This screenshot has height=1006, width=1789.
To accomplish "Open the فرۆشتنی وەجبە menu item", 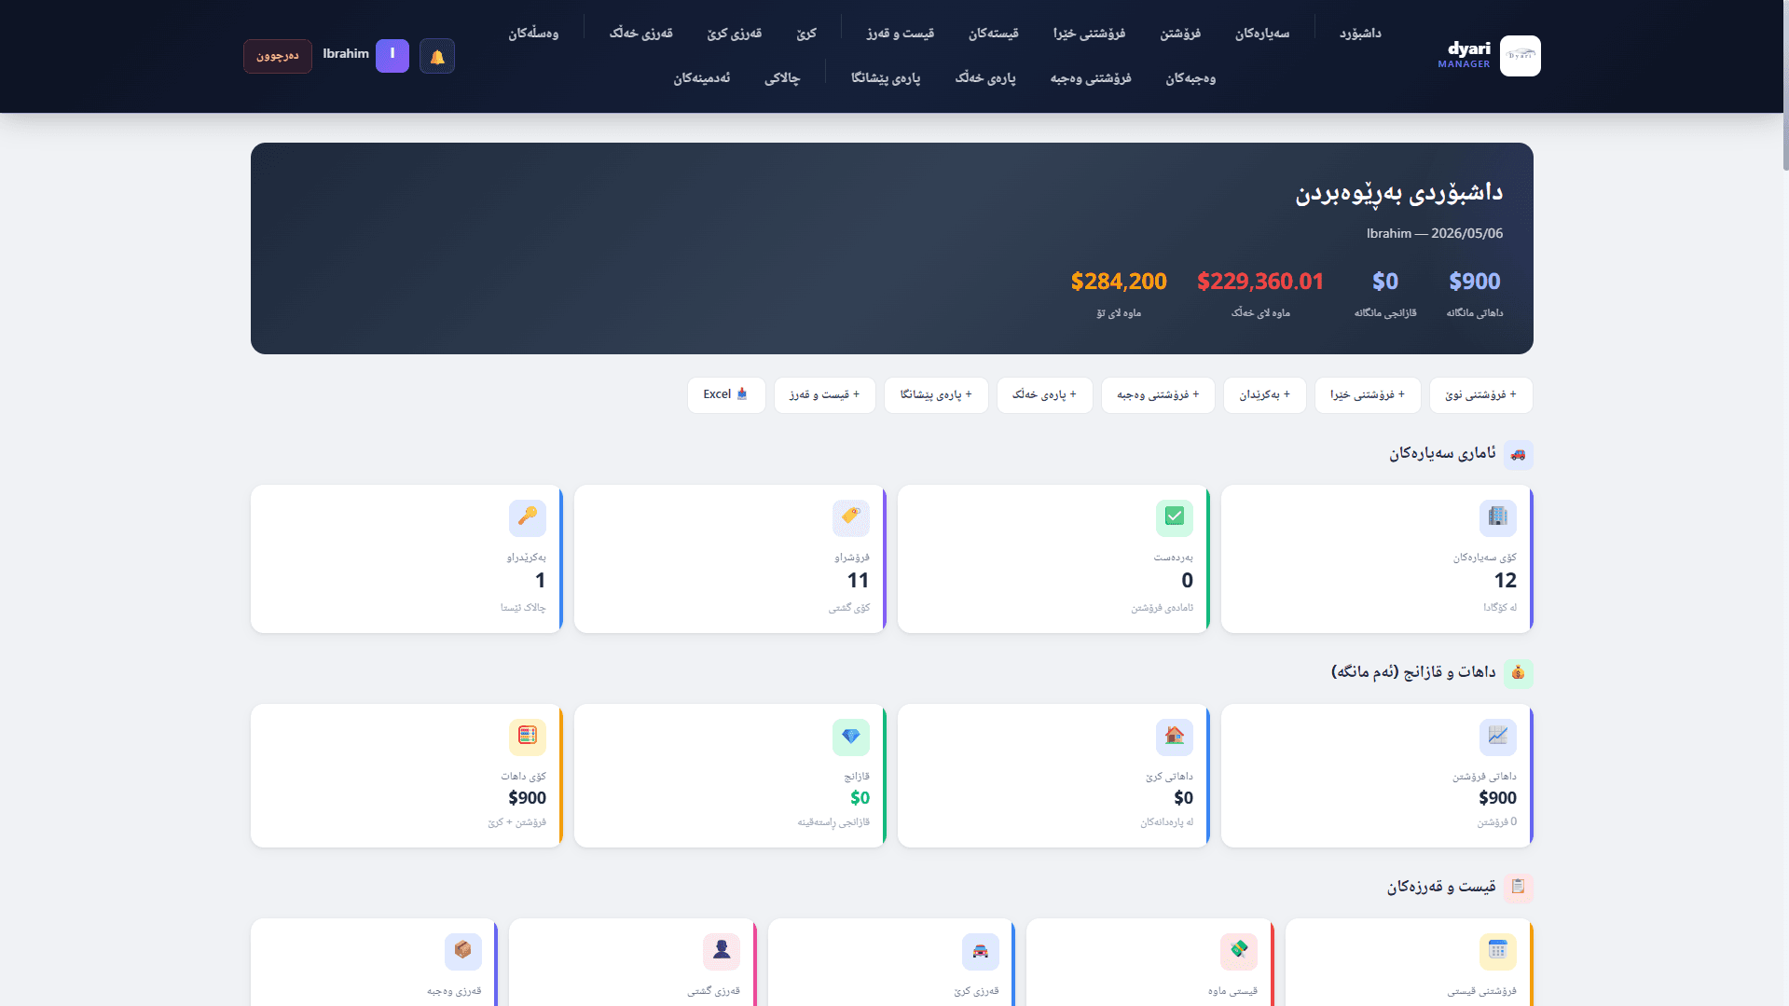I will coord(1091,78).
